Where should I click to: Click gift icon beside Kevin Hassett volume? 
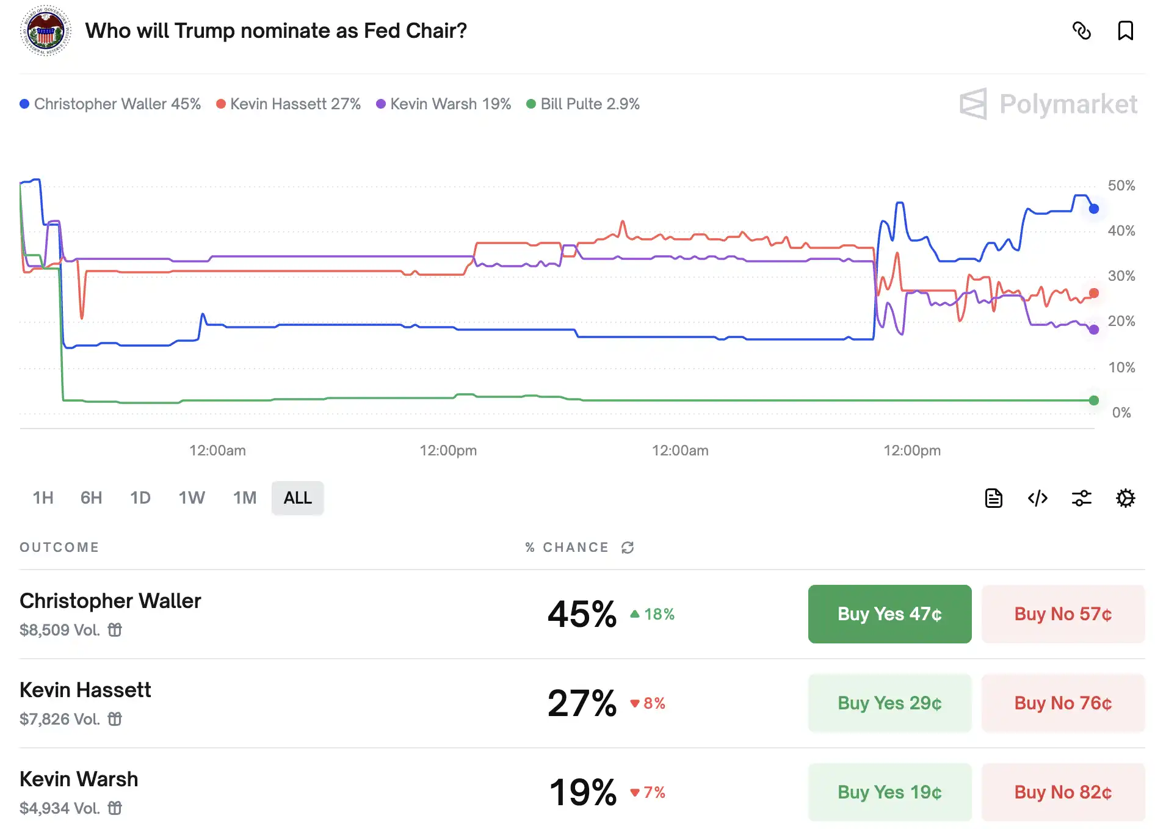click(x=115, y=719)
